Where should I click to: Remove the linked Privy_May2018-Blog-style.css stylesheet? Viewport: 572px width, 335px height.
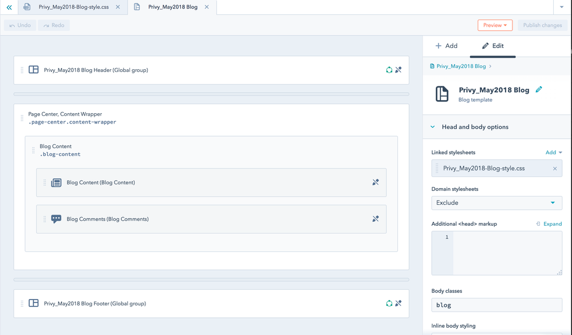[554, 168]
